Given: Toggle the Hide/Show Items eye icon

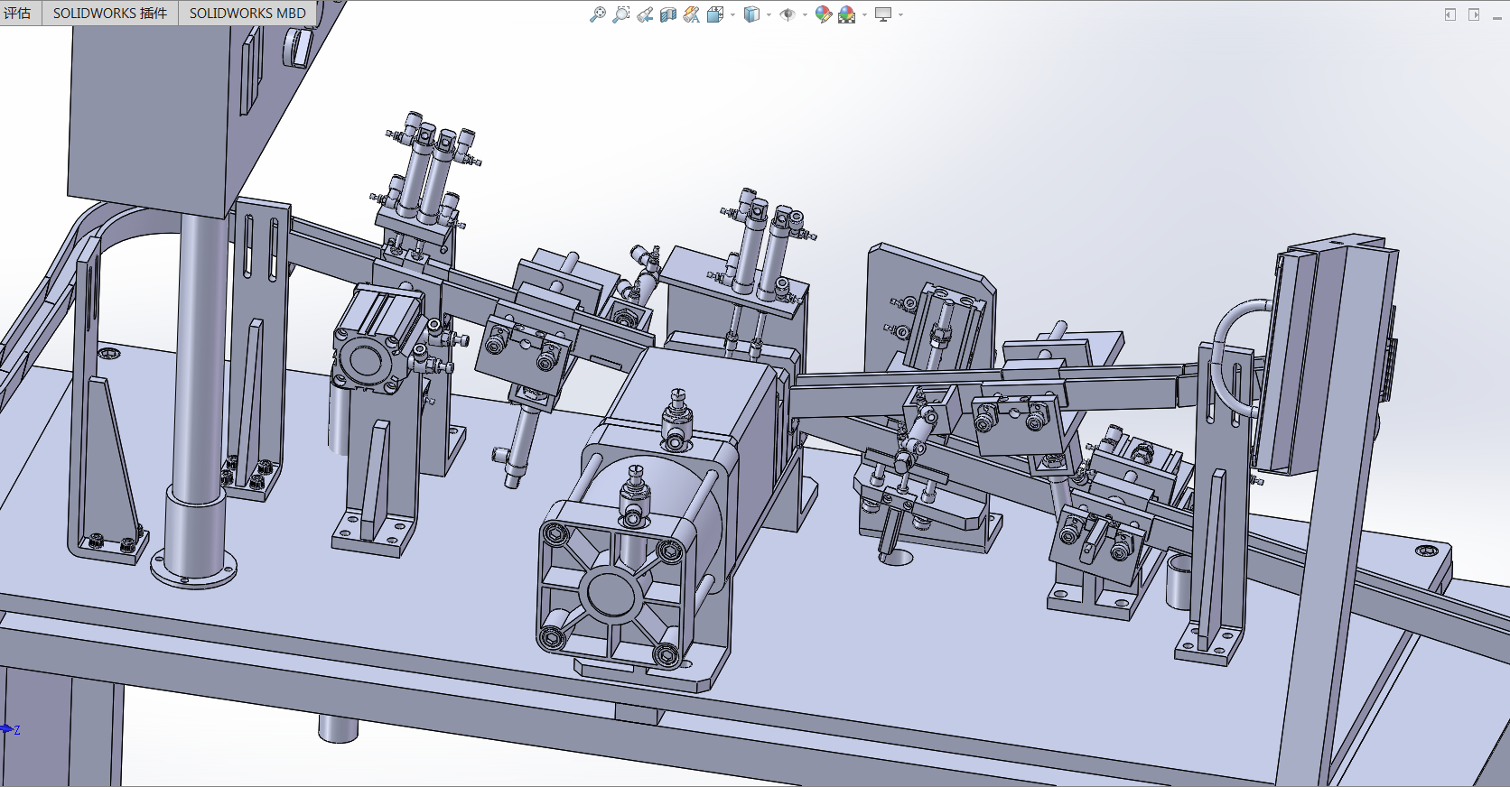Looking at the screenshot, I should pyautogui.click(x=788, y=14).
